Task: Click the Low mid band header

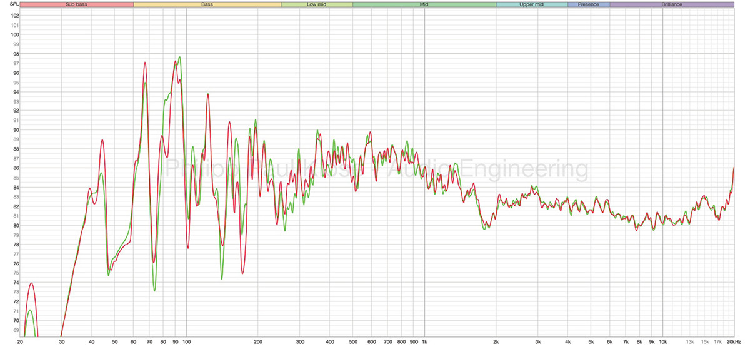Action: click(317, 4)
